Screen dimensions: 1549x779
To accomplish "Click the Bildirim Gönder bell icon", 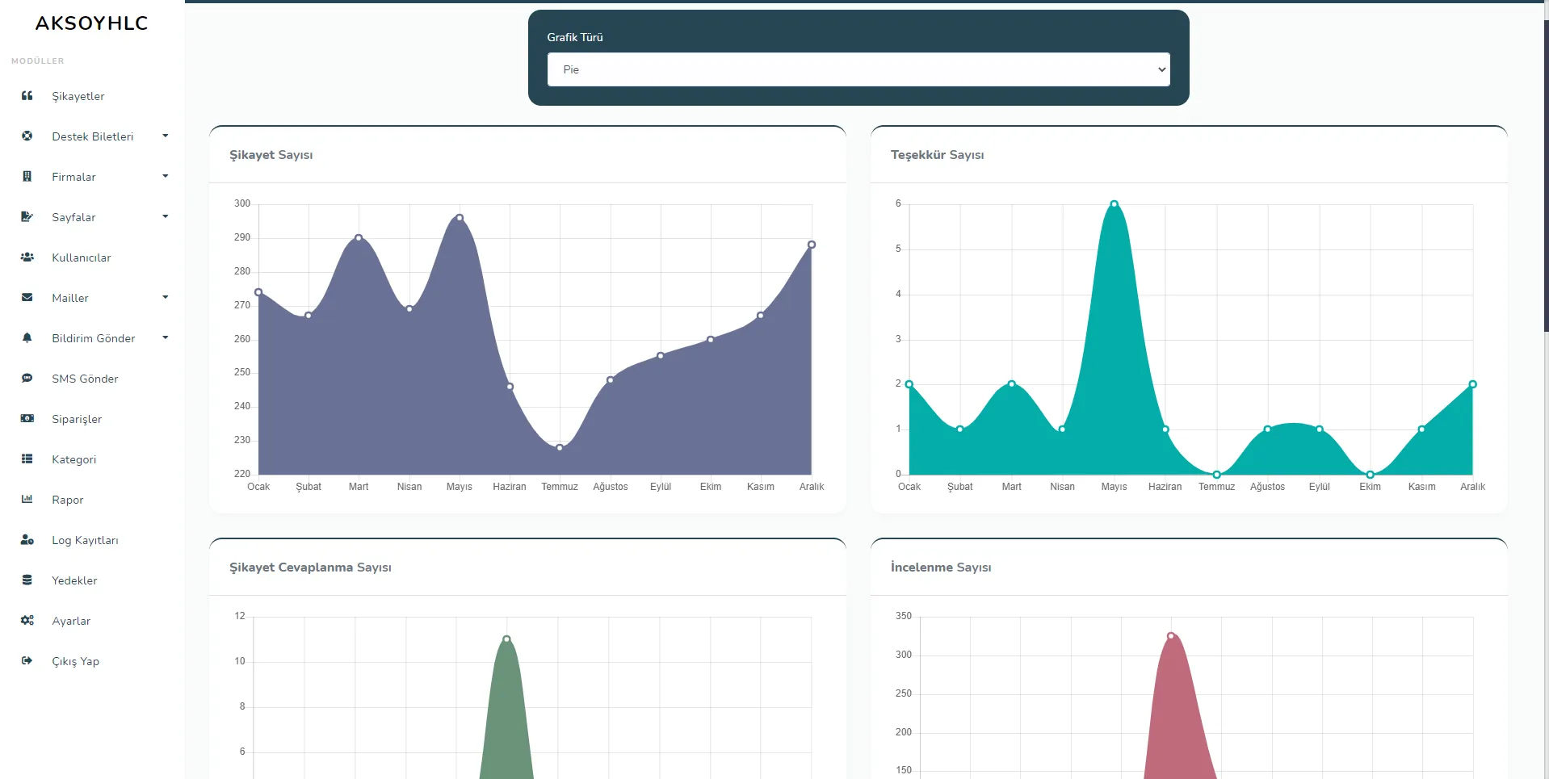I will tap(27, 338).
